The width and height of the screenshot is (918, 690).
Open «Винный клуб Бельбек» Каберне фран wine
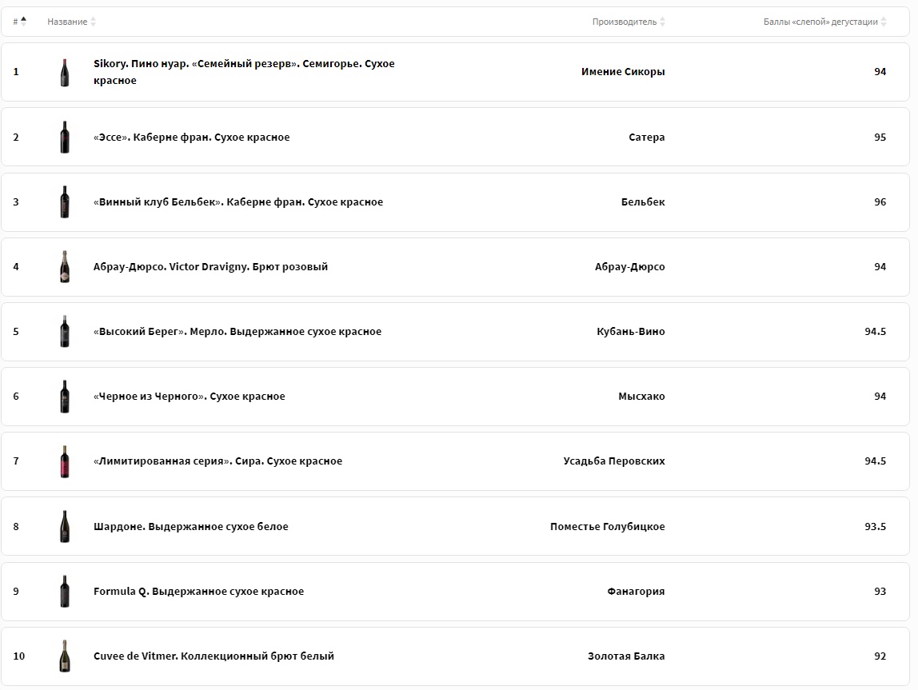point(237,202)
